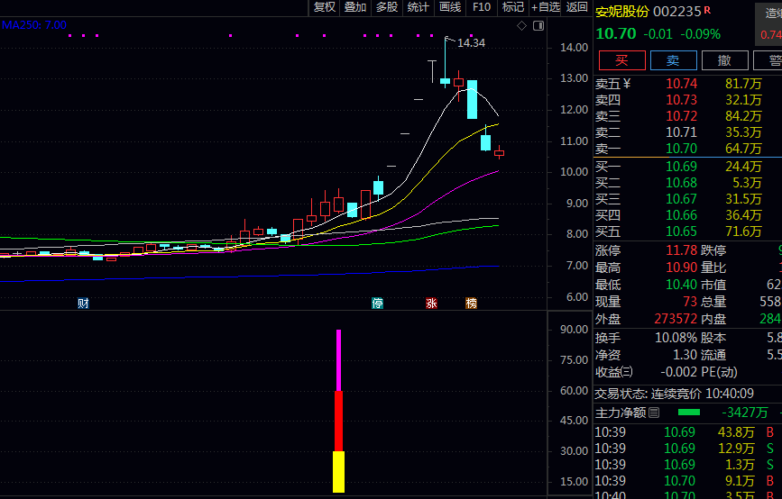Click the 停 suspension marker icon
782x499 pixels.
click(x=378, y=304)
